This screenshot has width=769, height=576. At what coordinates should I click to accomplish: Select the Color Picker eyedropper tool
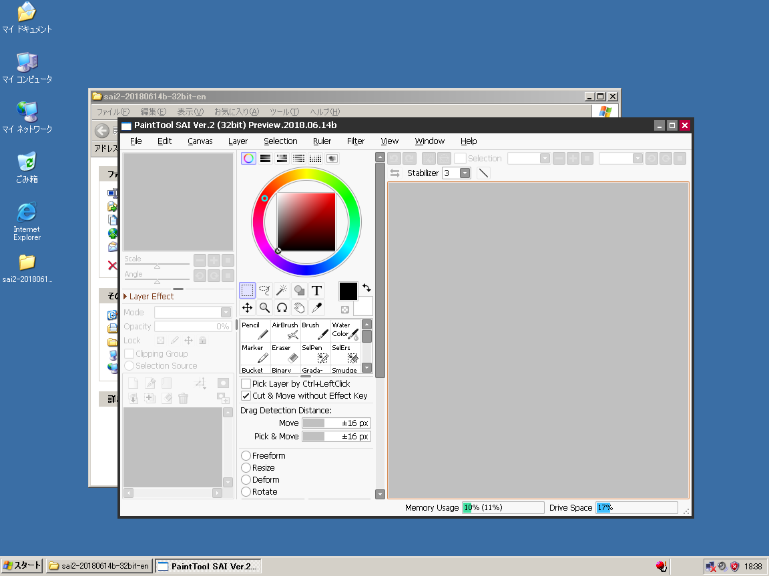pyautogui.click(x=317, y=307)
